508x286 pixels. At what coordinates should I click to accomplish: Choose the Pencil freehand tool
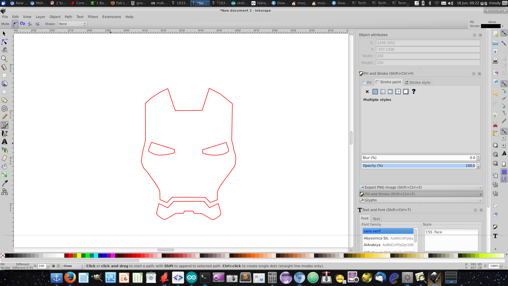[4, 117]
